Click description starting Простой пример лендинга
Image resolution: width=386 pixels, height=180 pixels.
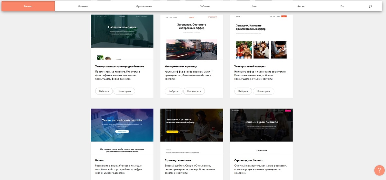118,75
